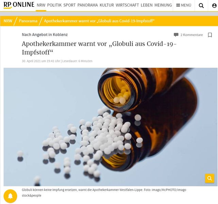Go to homepage via RP ONLINE logo
The width and height of the screenshot is (218, 204).
coord(19,5)
